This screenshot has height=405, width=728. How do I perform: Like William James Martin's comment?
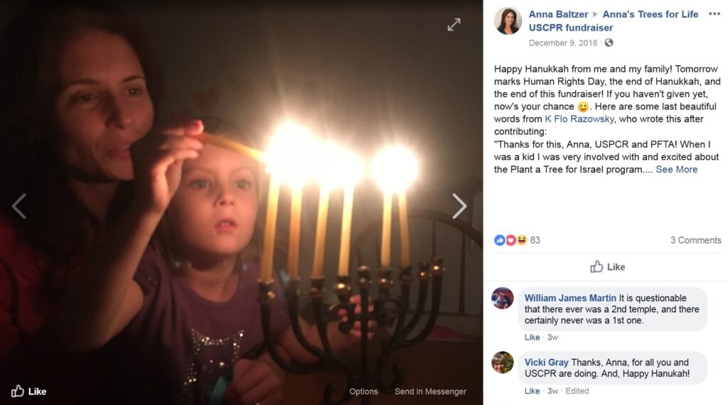532,337
